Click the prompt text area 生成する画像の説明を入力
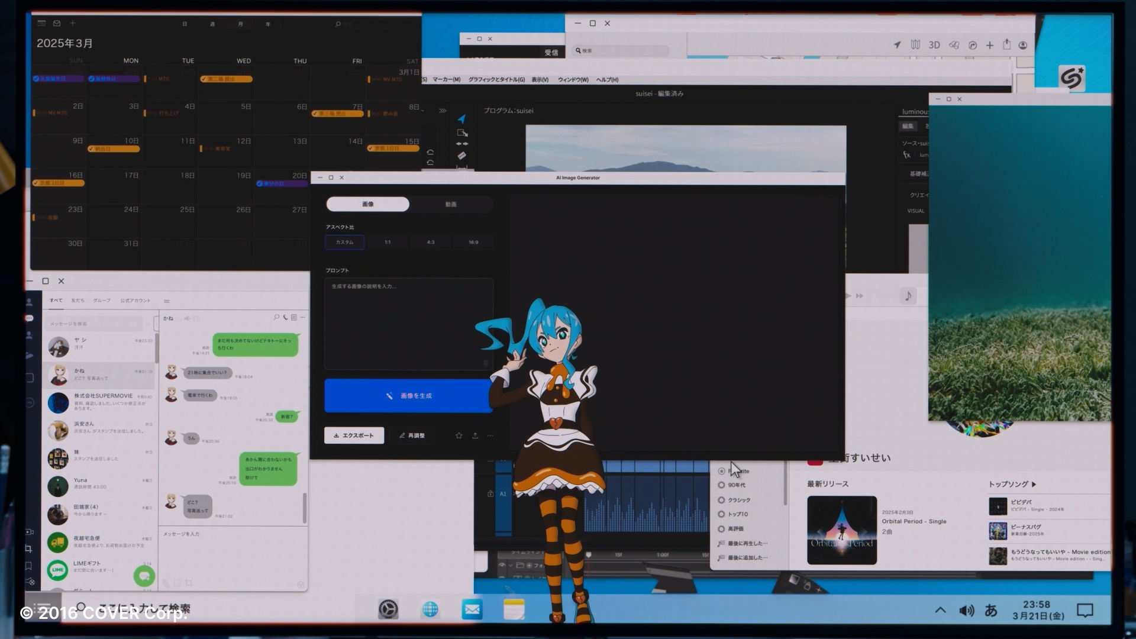This screenshot has height=639, width=1136. click(x=408, y=324)
